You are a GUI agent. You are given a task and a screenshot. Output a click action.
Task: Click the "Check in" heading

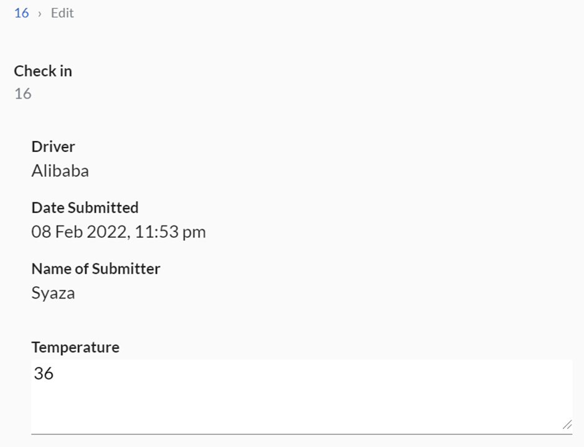tap(43, 71)
